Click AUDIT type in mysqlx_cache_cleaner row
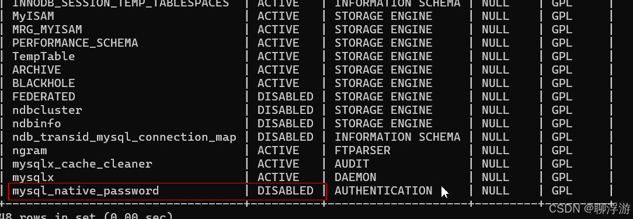633x219 pixels. pos(352,164)
